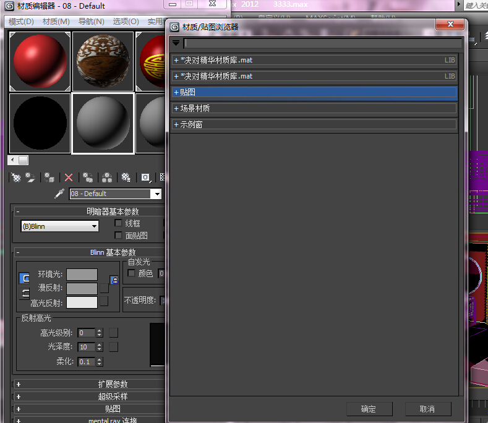Viewport: 488px width, 423px height.
Task: Pick material from object with eyedropper
Action: [x=59, y=194]
